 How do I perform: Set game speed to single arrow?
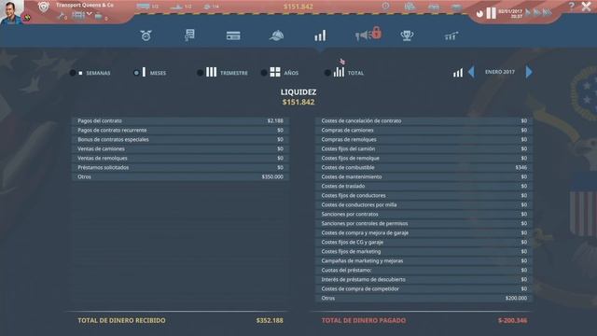point(528,12)
